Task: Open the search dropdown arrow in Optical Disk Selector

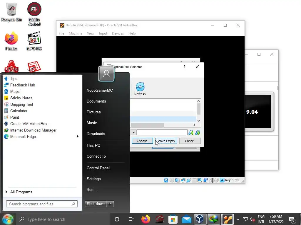Action: (x=134, y=132)
